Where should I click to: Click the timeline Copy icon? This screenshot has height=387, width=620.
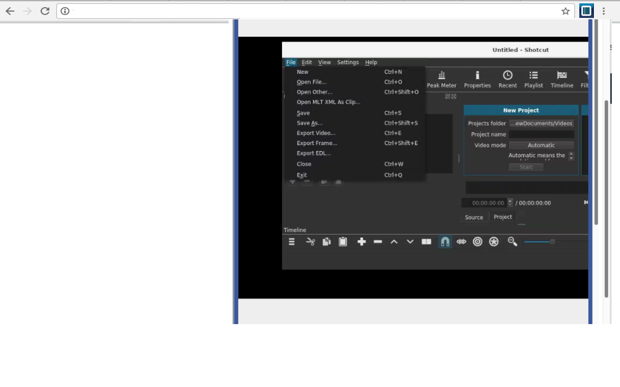point(326,242)
